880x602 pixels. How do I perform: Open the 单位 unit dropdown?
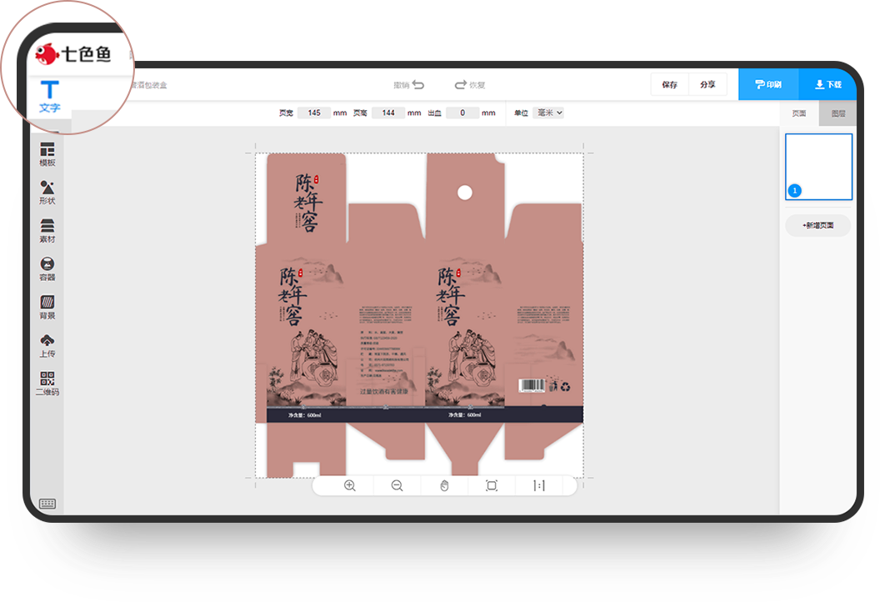[549, 113]
